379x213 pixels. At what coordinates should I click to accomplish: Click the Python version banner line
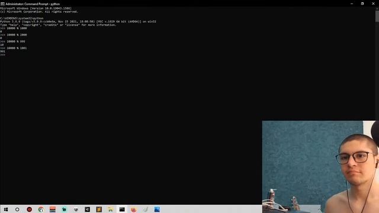click(78, 21)
